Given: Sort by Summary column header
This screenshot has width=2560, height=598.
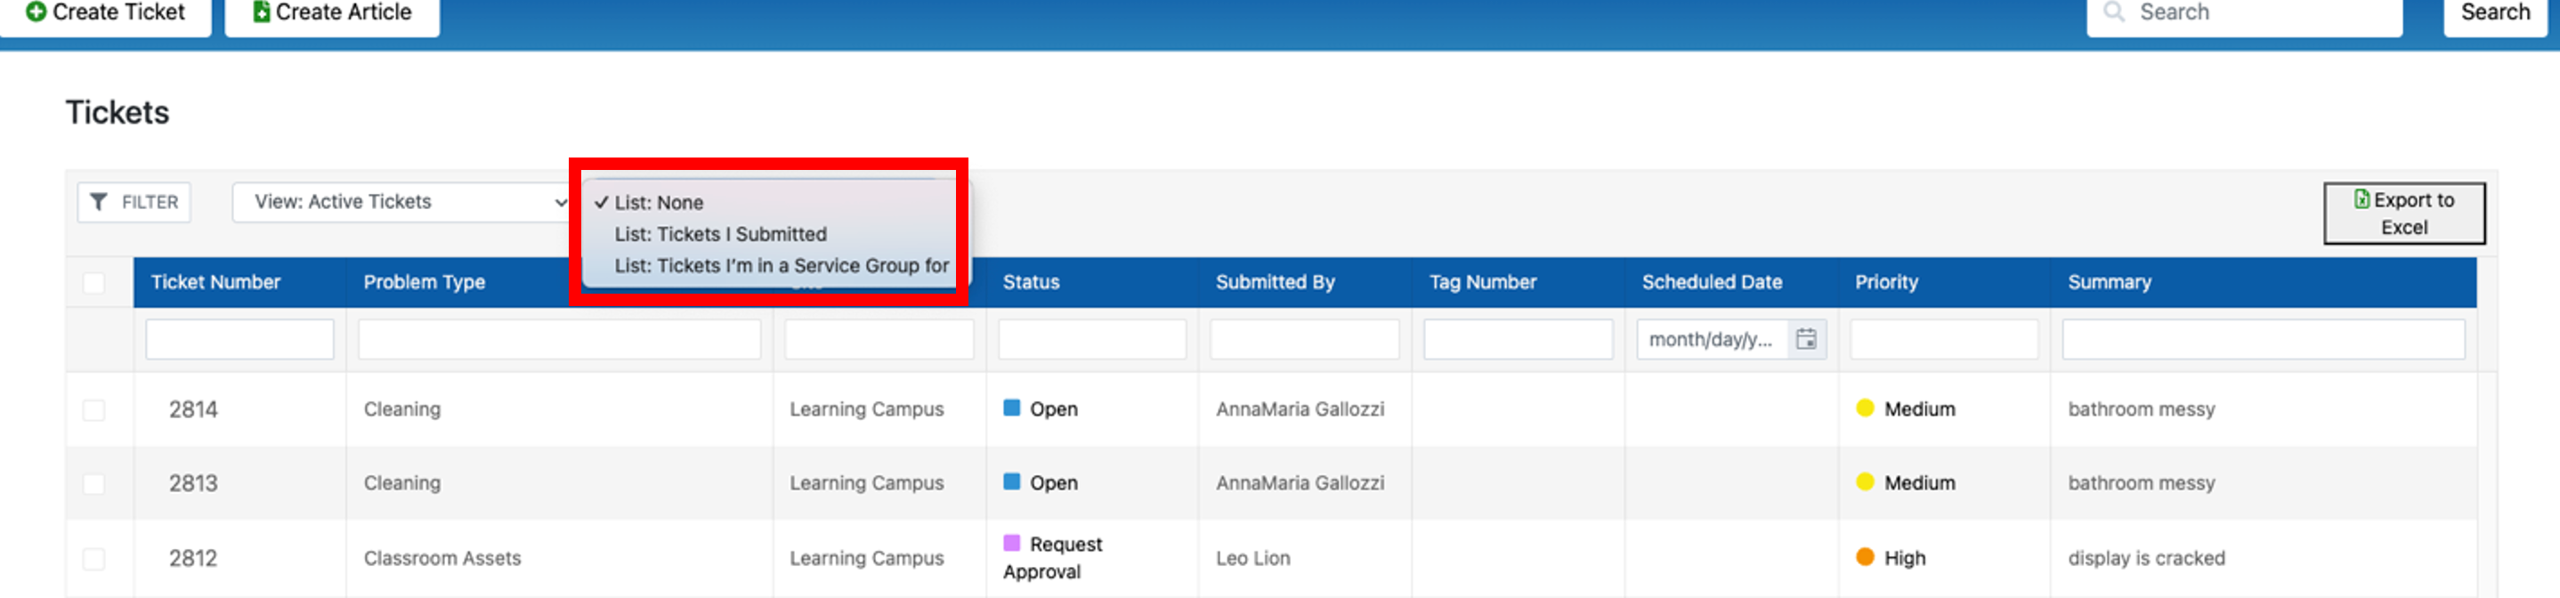Looking at the screenshot, I should coord(2110,282).
